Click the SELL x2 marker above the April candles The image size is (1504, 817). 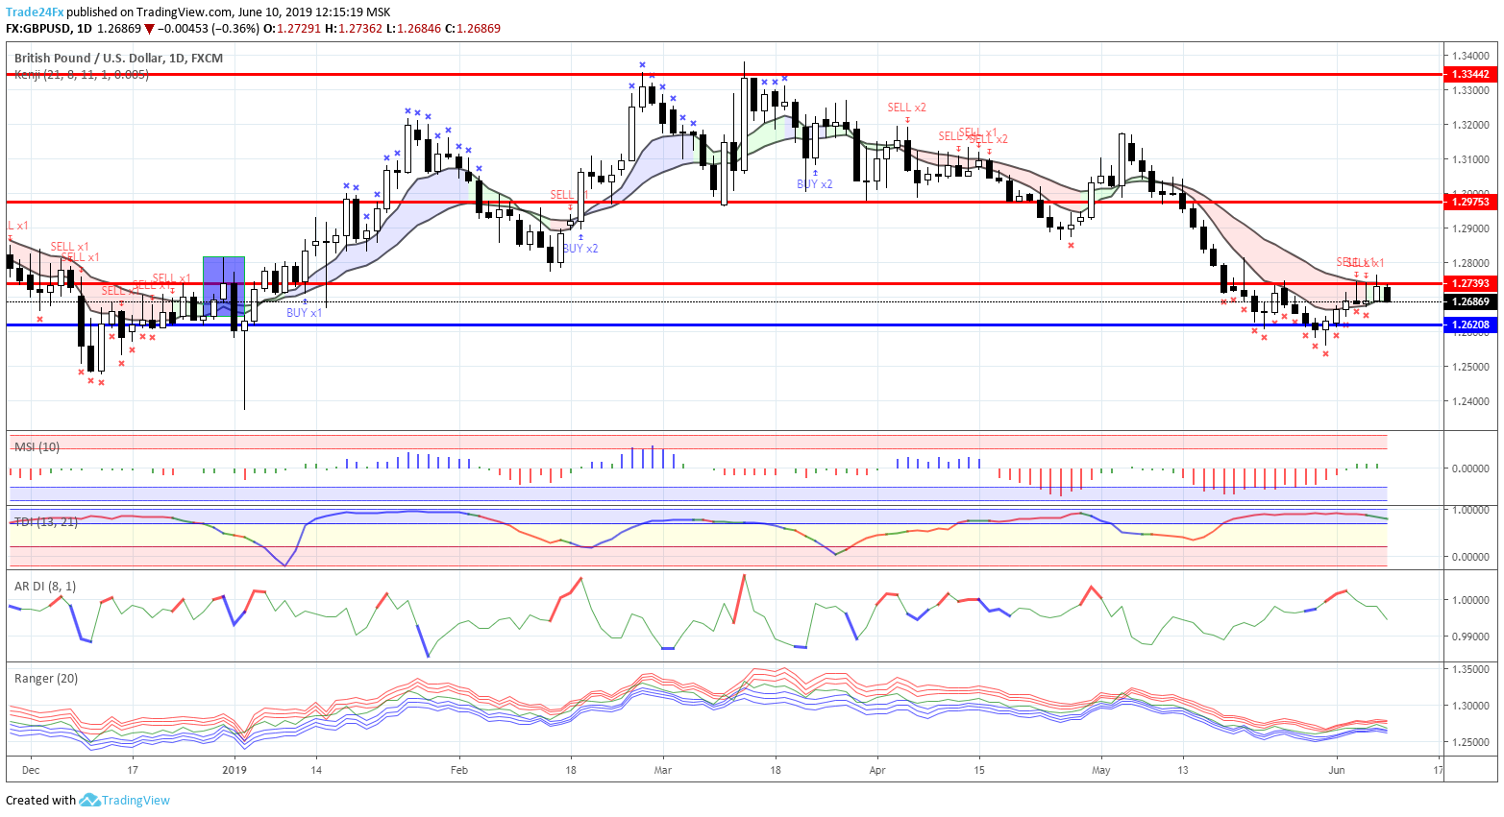(906, 108)
